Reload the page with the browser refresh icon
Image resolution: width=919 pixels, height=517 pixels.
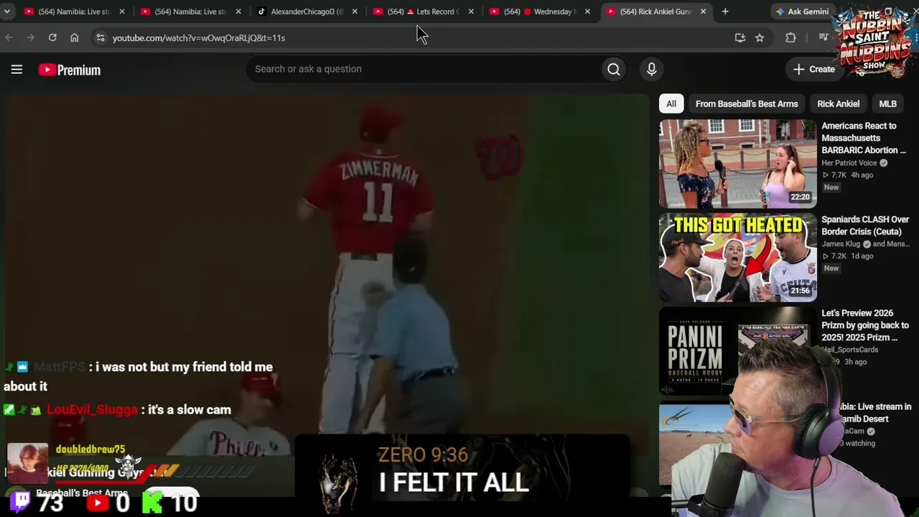pos(52,37)
